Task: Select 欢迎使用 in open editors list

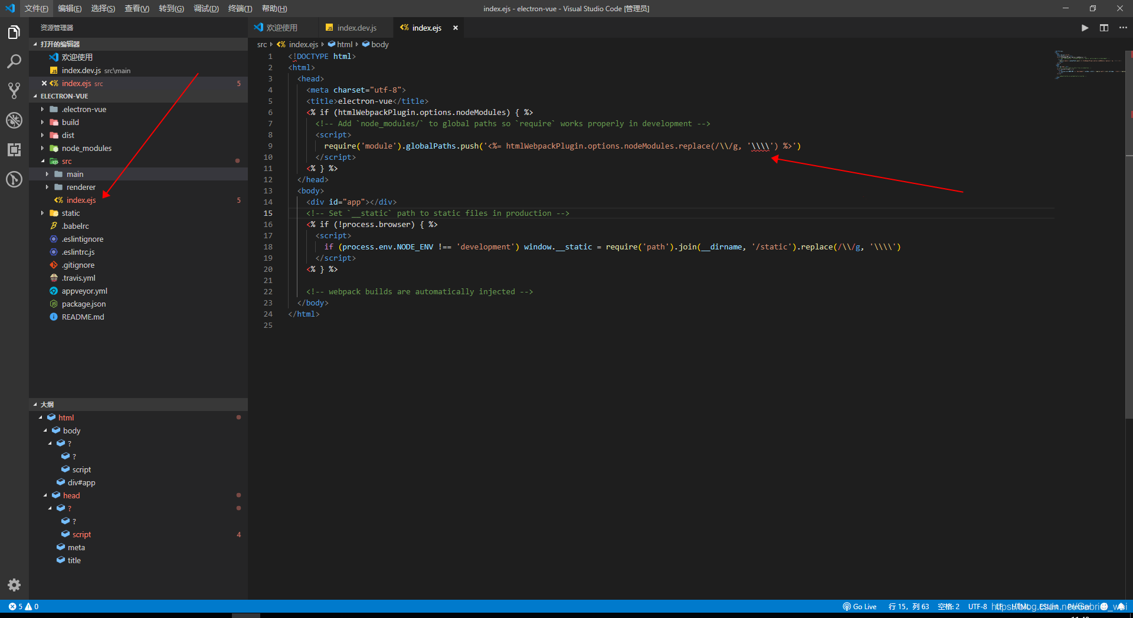Action: (139, 57)
